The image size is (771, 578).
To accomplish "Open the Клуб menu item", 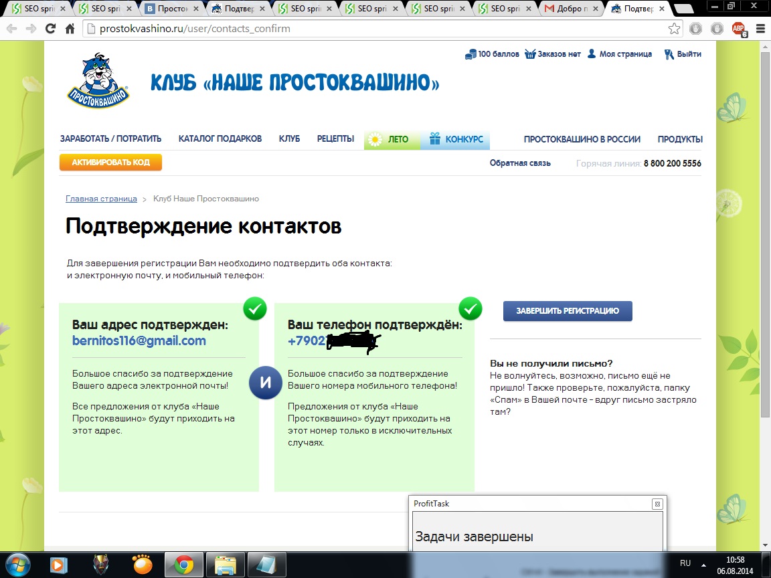I will pyautogui.click(x=289, y=139).
